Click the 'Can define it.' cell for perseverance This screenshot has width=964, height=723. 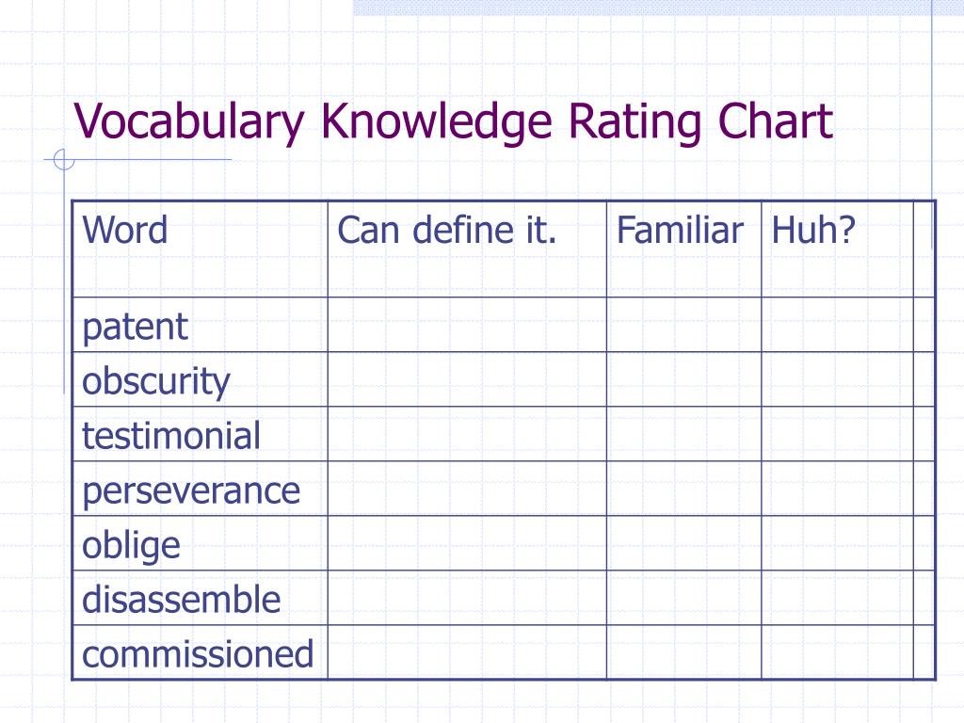467,489
